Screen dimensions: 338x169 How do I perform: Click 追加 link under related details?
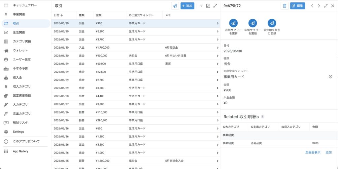[328, 153]
